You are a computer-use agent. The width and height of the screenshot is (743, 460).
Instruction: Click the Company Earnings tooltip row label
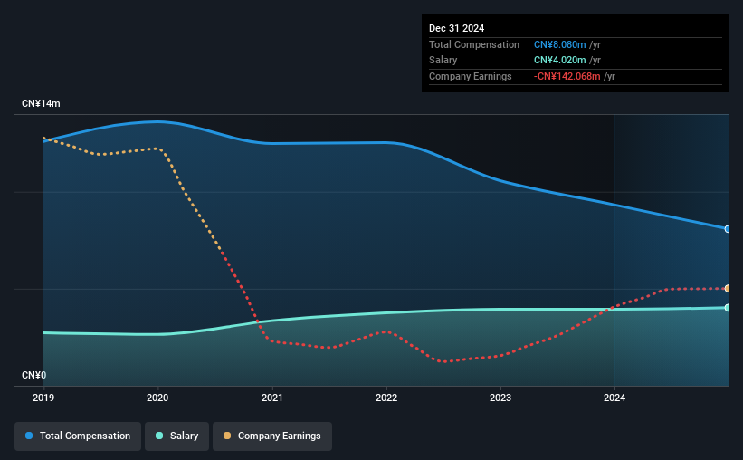[470, 76]
